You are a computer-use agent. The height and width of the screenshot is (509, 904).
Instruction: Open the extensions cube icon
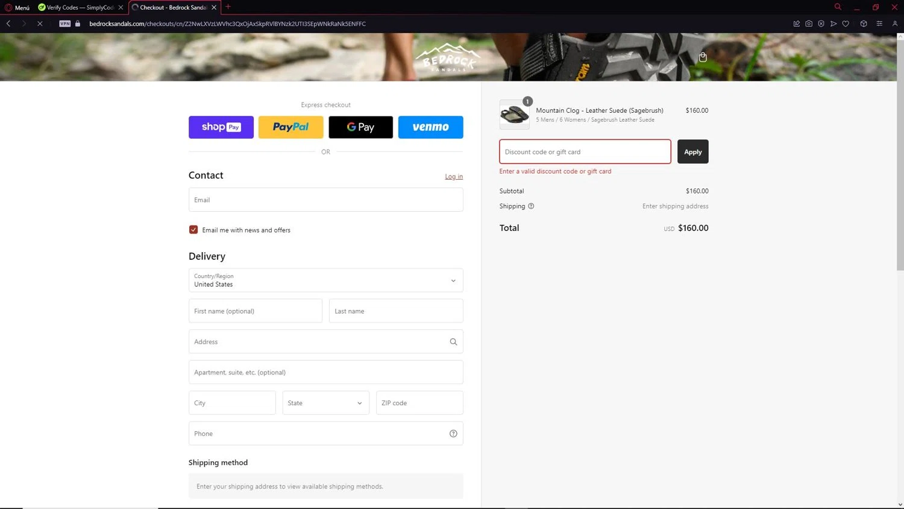pos(864,24)
